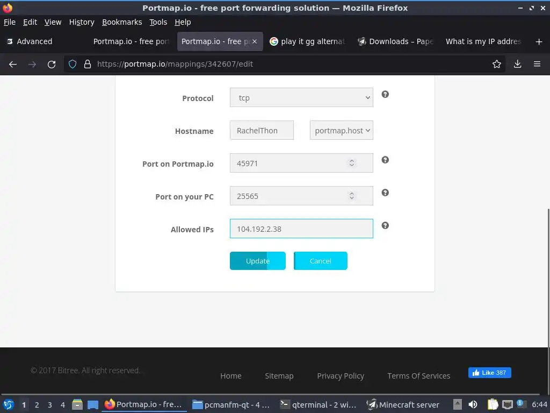
Task: Bookmark this page with the star
Action: pos(496,65)
